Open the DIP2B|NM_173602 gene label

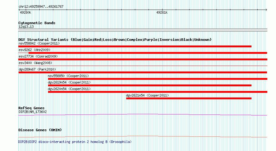click(33, 112)
